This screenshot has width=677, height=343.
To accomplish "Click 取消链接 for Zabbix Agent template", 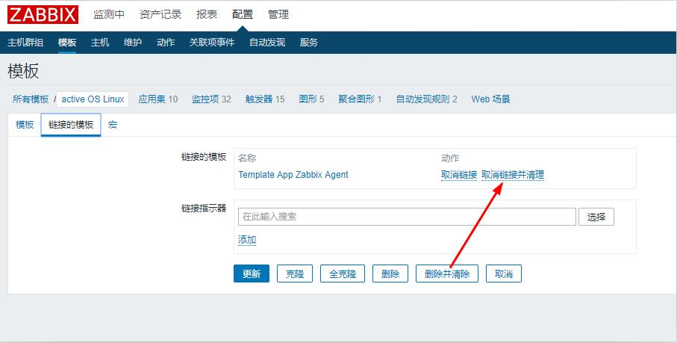I will point(459,175).
